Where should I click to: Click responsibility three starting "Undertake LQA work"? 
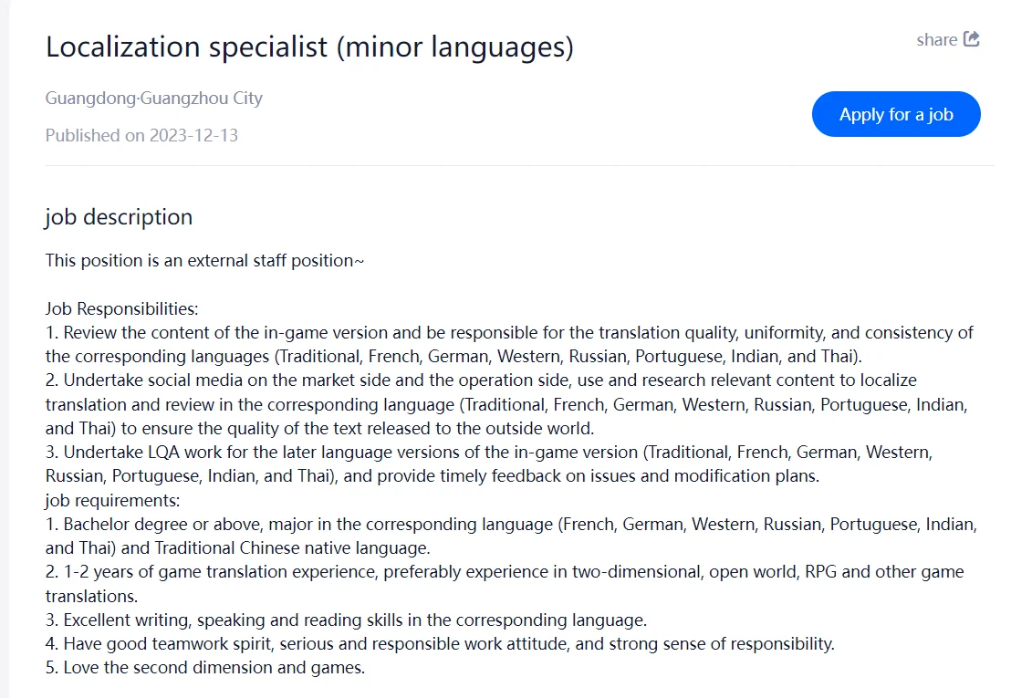pyautogui.click(x=489, y=464)
